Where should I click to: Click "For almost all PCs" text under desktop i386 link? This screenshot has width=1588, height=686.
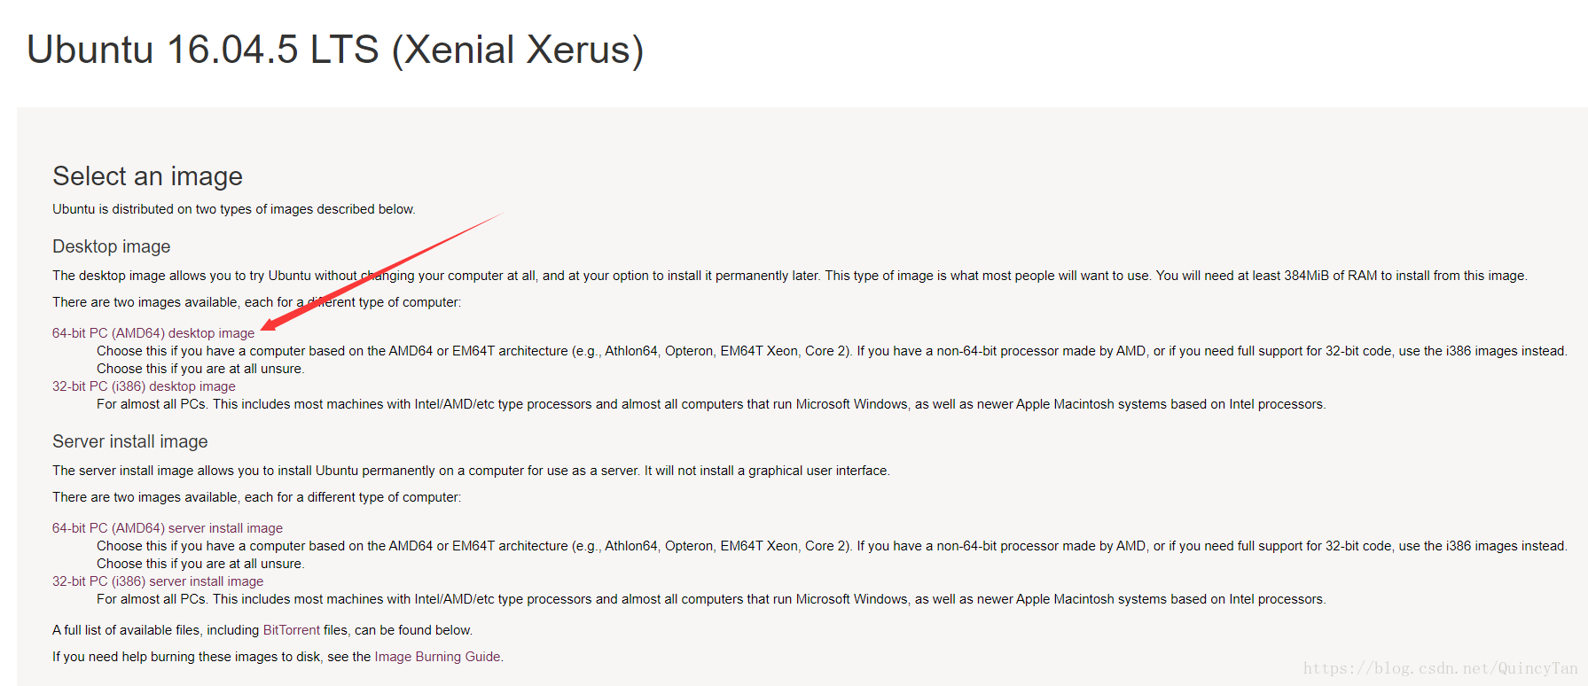(x=710, y=404)
